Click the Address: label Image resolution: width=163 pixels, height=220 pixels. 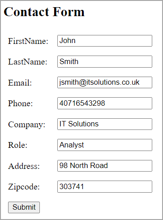click(x=24, y=166)
